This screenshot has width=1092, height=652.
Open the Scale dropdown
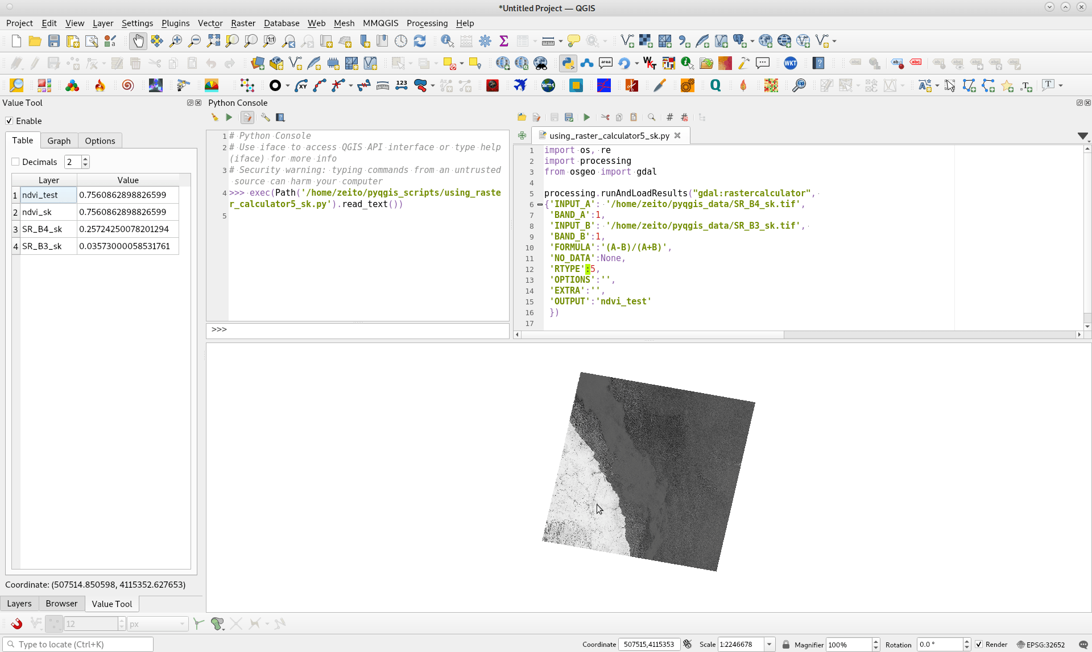769,645
